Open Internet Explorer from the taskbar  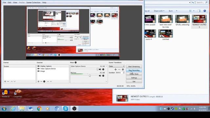13,108
